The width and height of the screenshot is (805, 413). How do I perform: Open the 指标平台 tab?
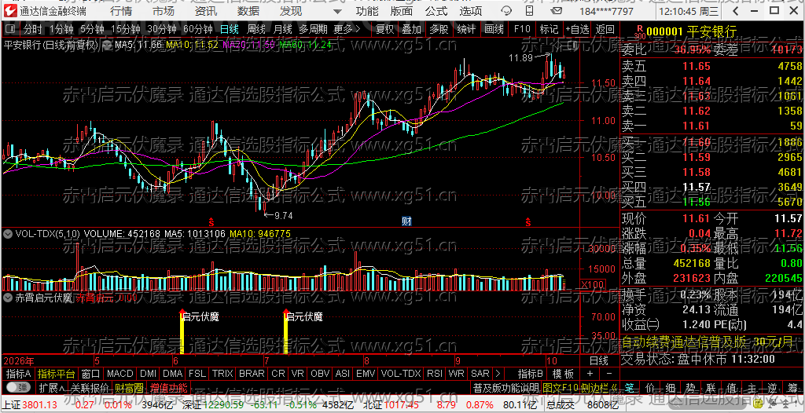point(56,374)
